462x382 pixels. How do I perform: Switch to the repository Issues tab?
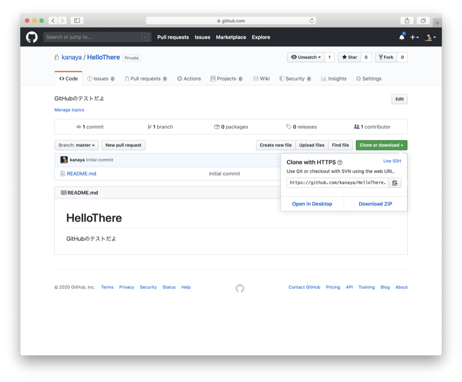(101, 78)
